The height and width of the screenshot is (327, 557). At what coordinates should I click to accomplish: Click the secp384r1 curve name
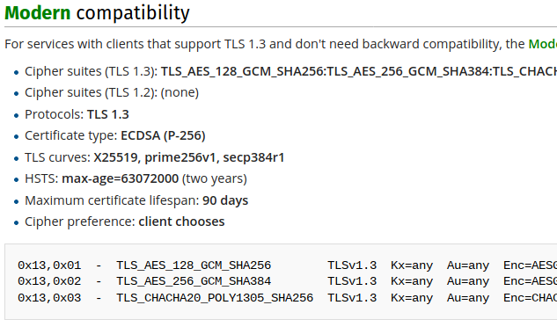253,157
